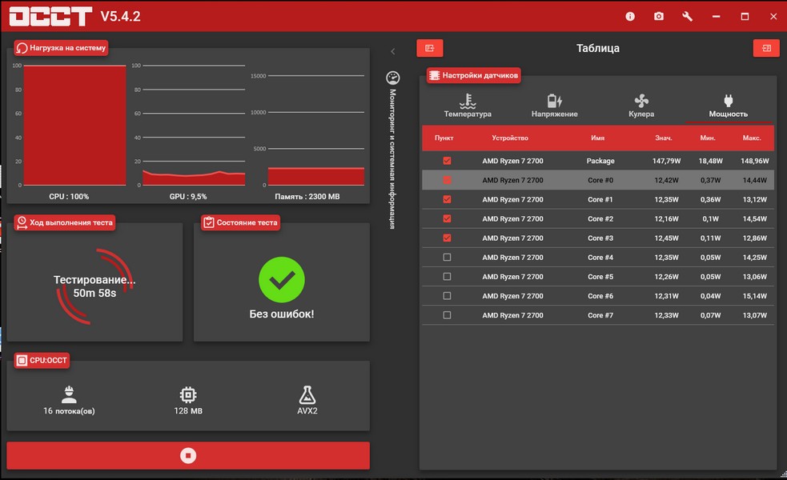
Task: Click the Core #7 max value 13,07W
Action: point(755,315)
